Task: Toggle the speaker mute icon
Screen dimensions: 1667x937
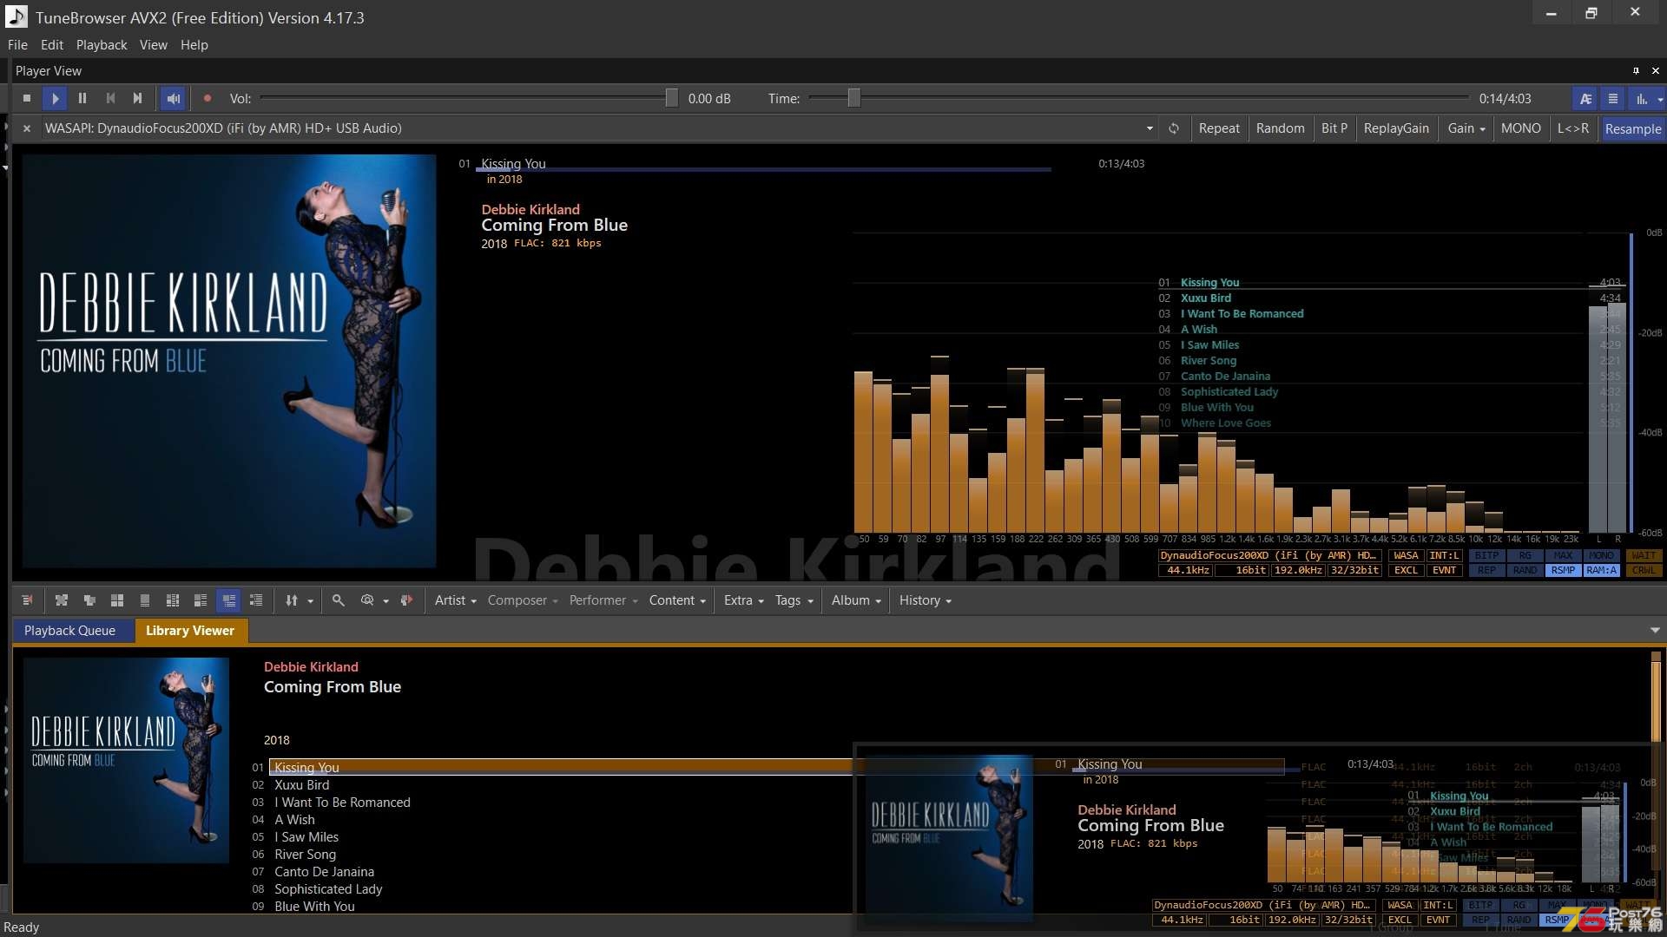Action: [174, 99]
